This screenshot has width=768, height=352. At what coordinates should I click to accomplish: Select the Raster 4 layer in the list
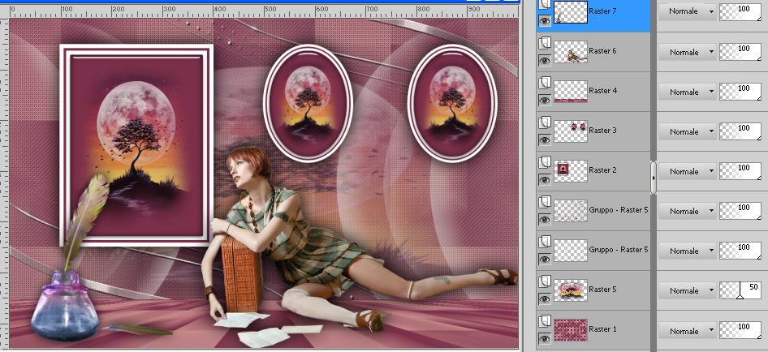pyautogui.click(x=602, y=90)
